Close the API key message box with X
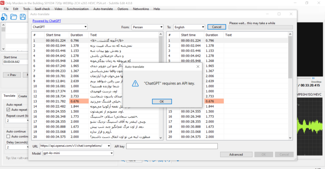The width and height of the screenshot is (325, 169). pyautogui.click(x=198, y=67)
